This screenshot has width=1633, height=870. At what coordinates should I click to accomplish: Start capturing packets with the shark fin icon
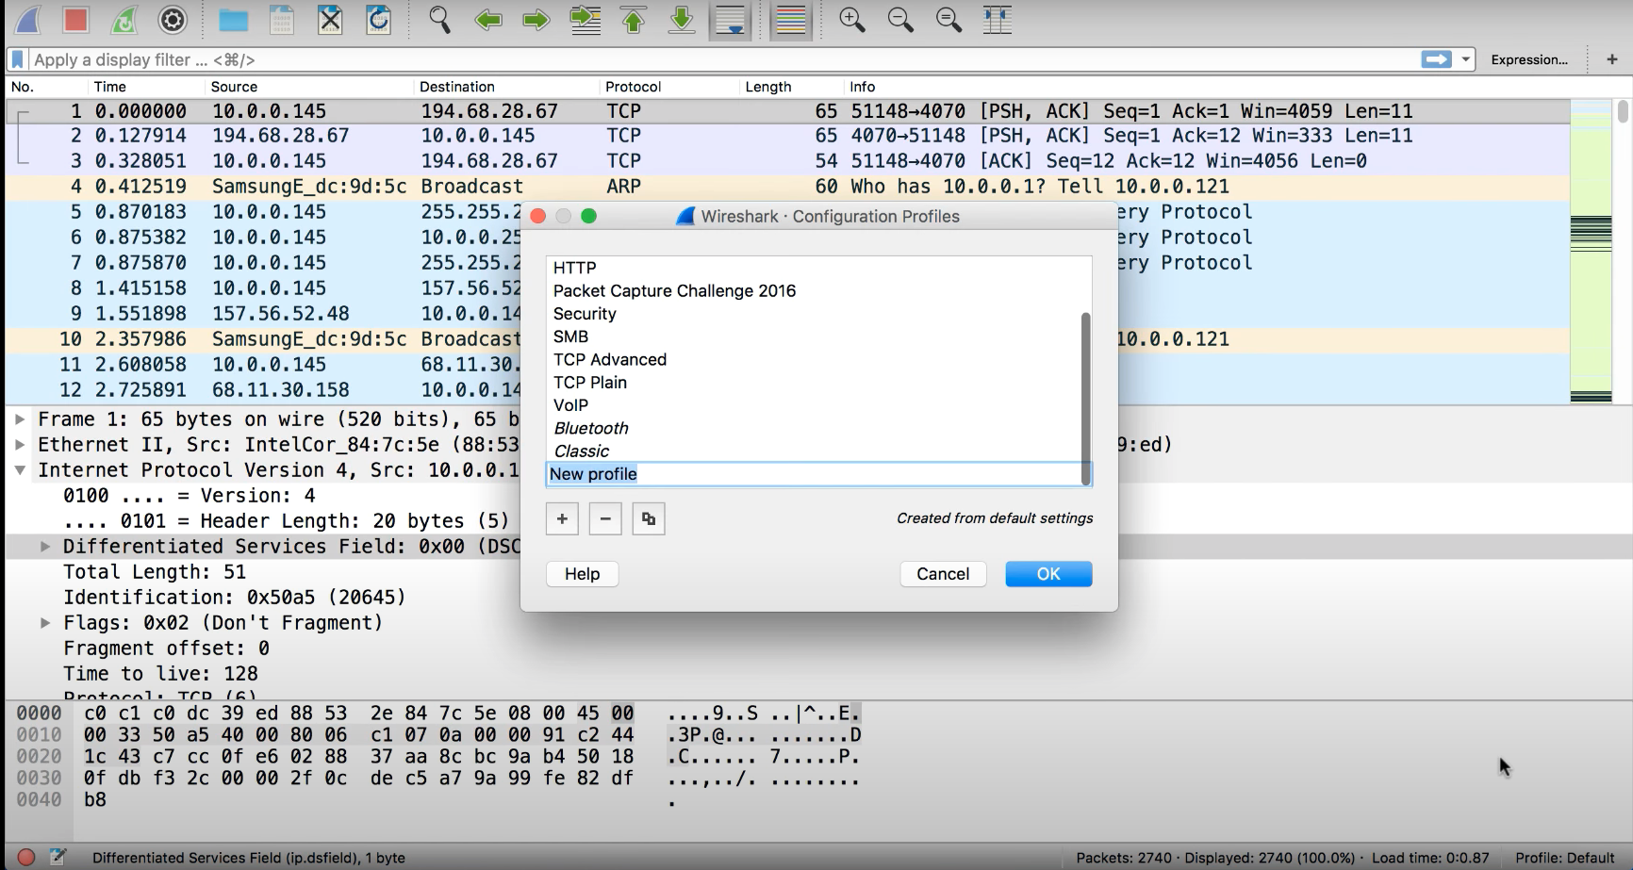27,20
